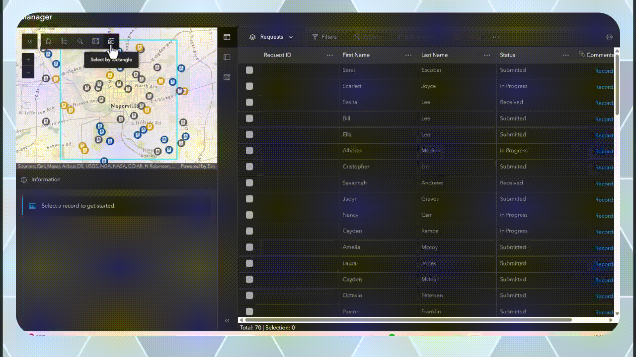Select the Cristopher Lin row checkbox
The width and height of the screenshot is (636, 357).
coord(249,167)
